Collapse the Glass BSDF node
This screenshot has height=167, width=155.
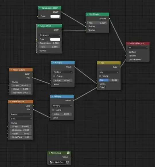pos(39,26)
